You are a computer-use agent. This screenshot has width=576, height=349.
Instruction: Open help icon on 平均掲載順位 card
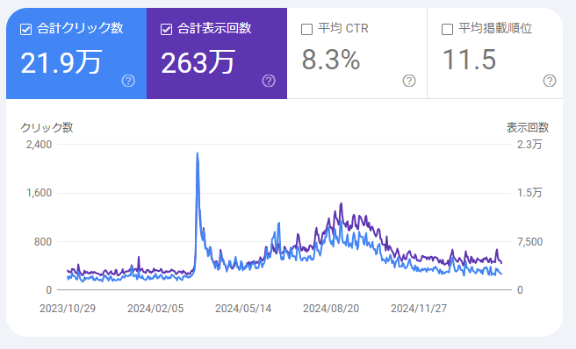[550, 81]
